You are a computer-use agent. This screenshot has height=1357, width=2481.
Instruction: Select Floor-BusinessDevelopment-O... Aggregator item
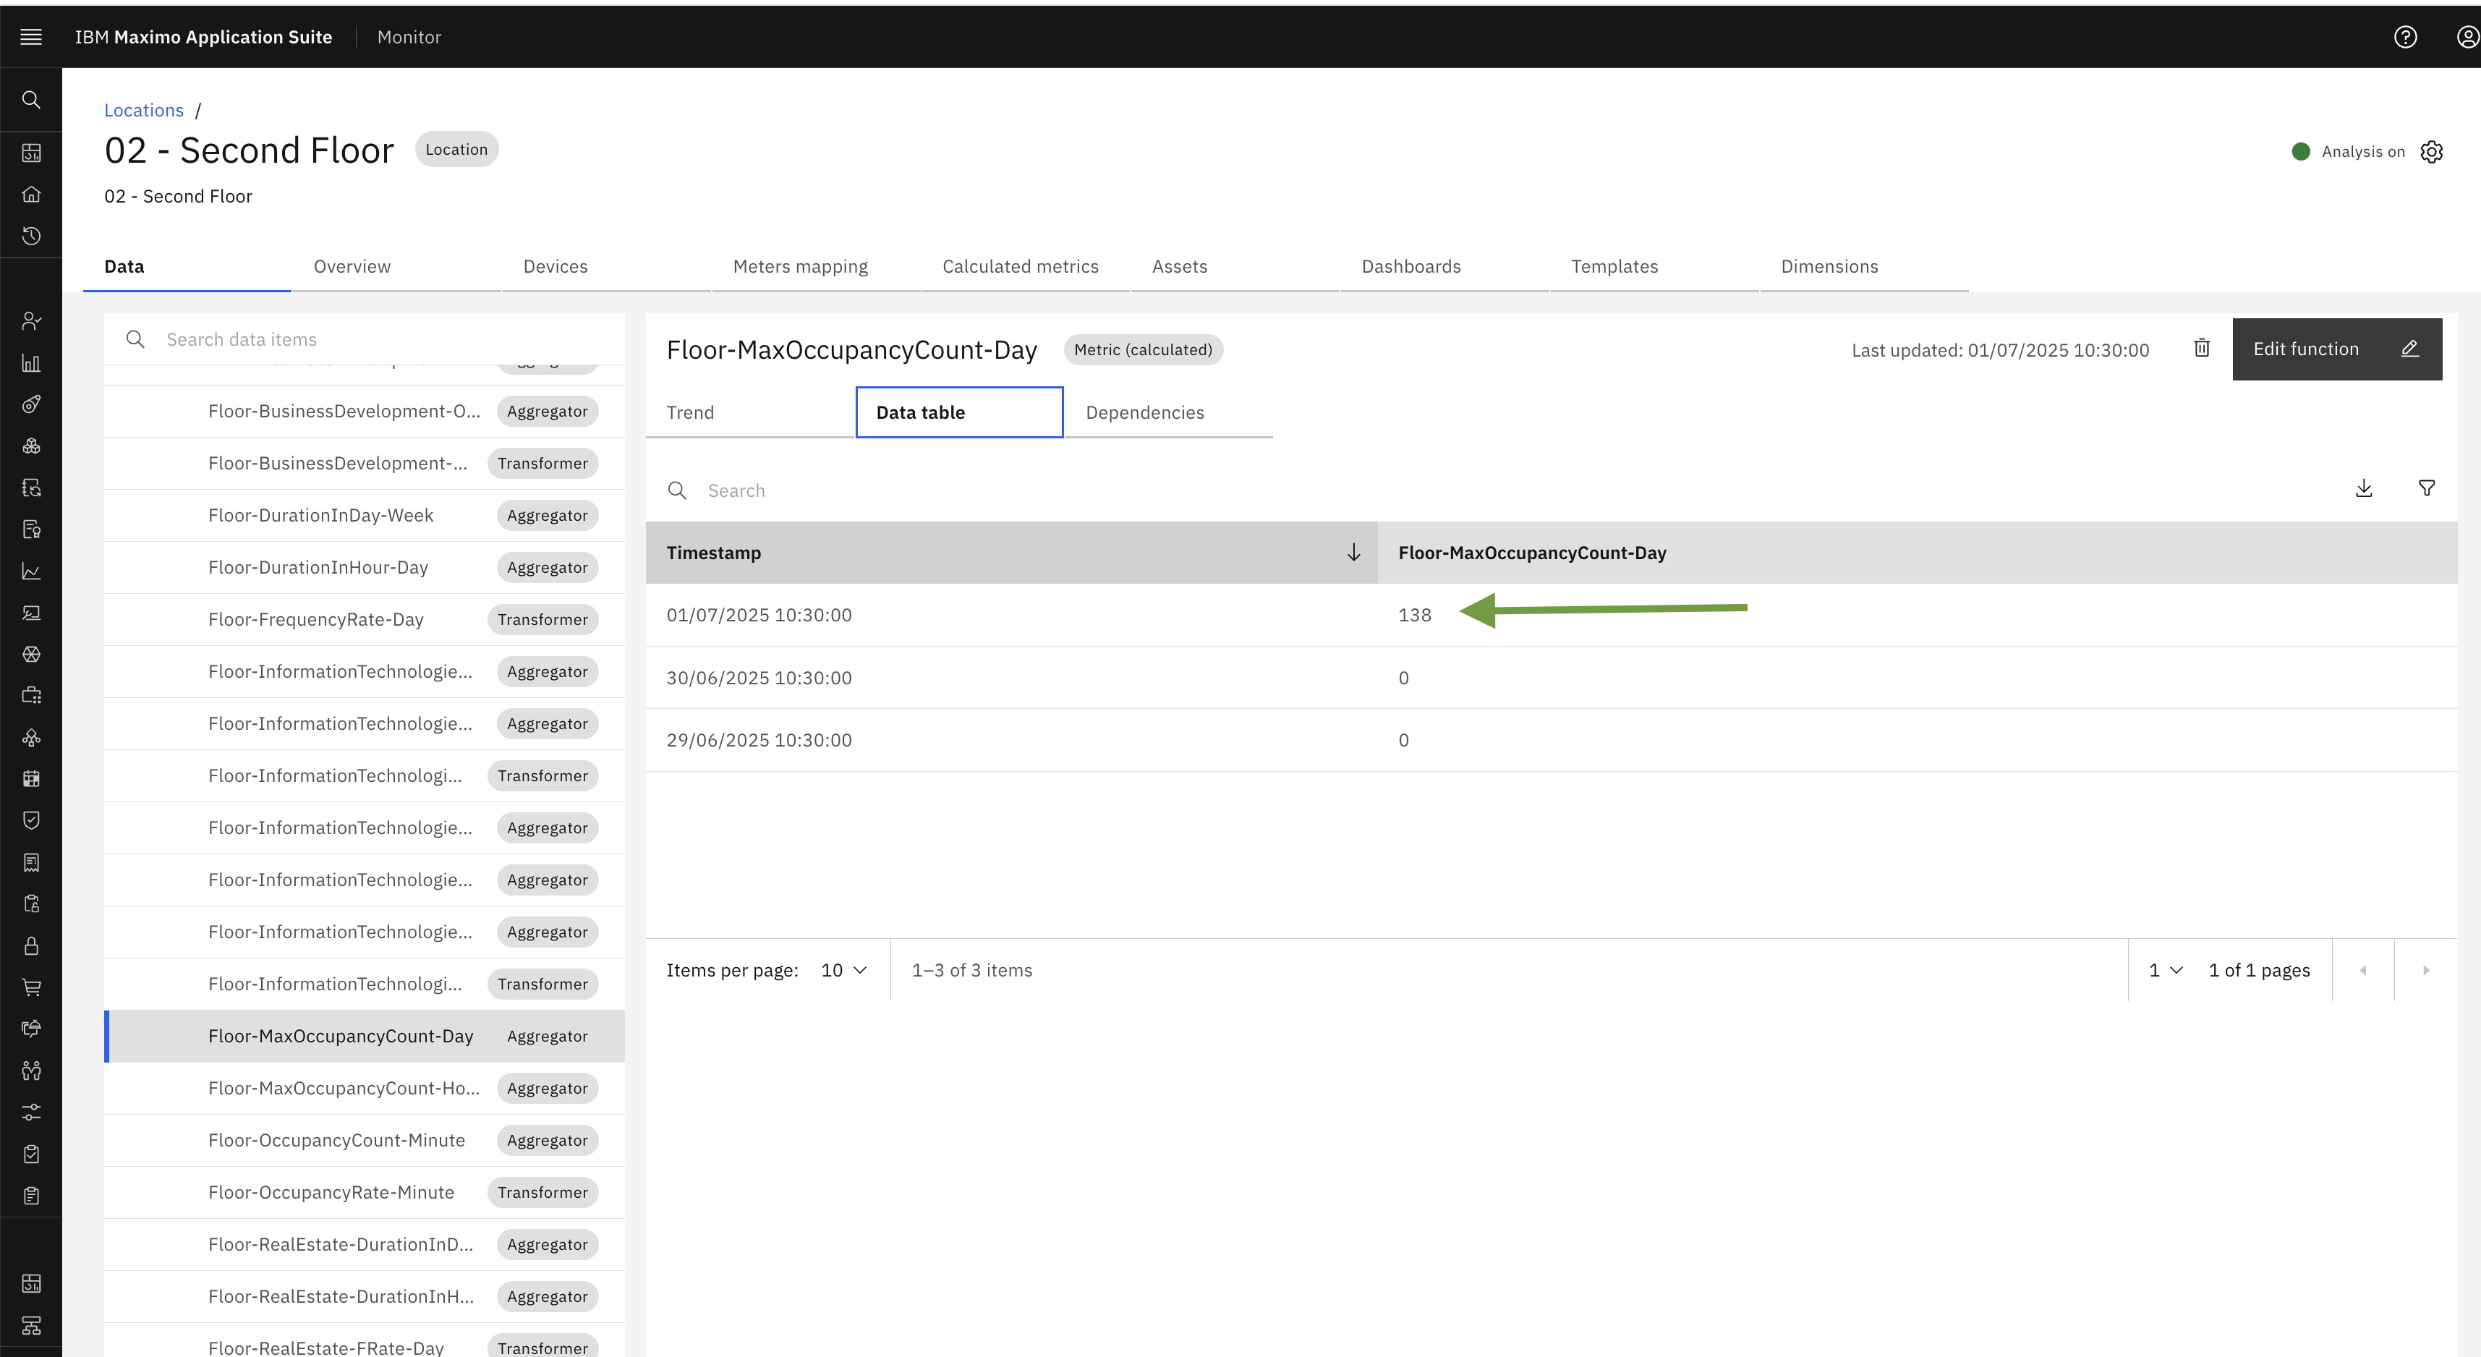click(x=364, y=412)
